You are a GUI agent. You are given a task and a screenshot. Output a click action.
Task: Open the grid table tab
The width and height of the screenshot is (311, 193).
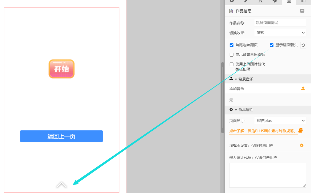pos(303,1)
